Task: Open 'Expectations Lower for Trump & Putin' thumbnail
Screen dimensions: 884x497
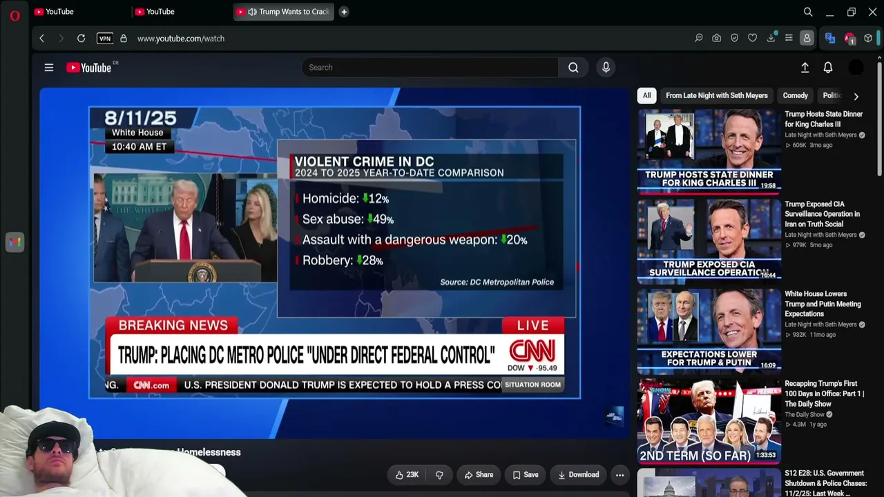Action: tap(709, 330)
